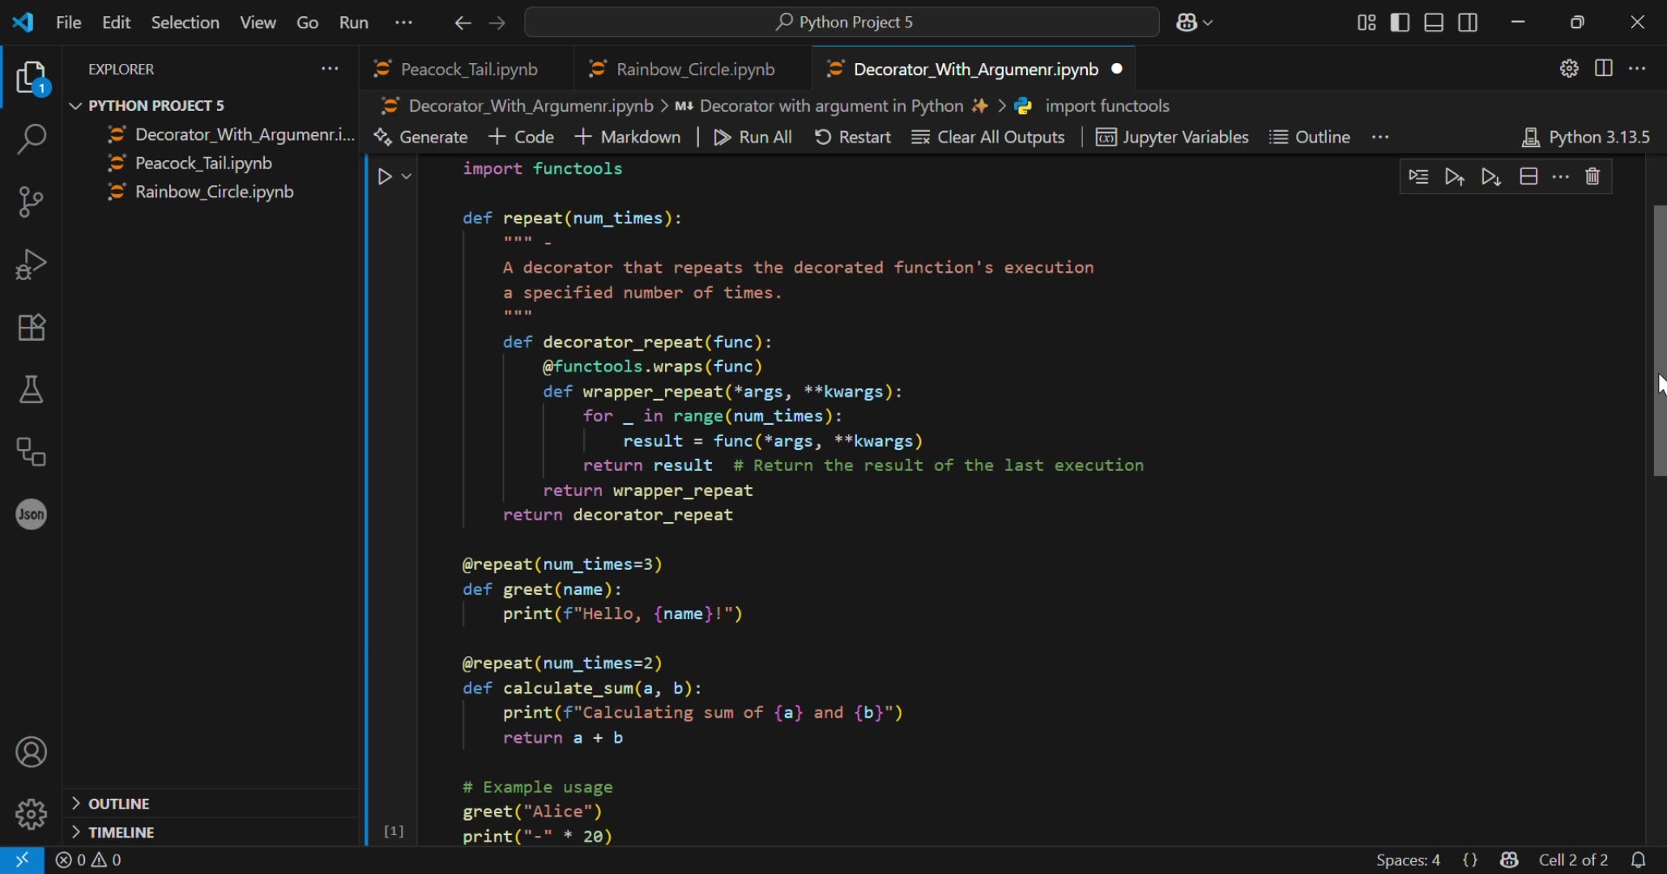Open the Testing sidebar panel
This screenshot has width=1667, height=874.
point(31,390)
